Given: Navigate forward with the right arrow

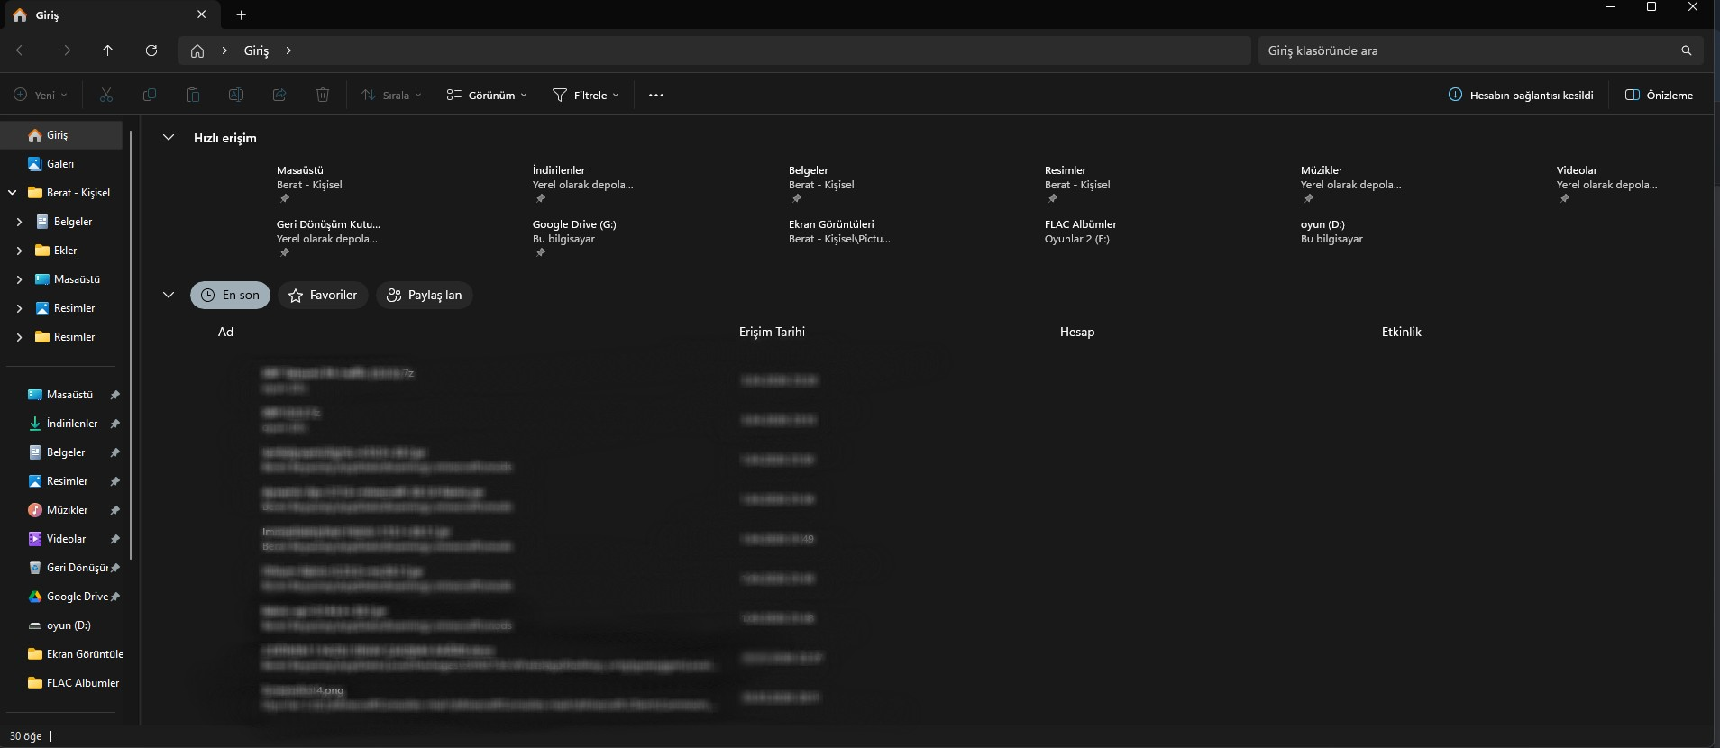Looking at the screenshot, I should click(65, 50).
